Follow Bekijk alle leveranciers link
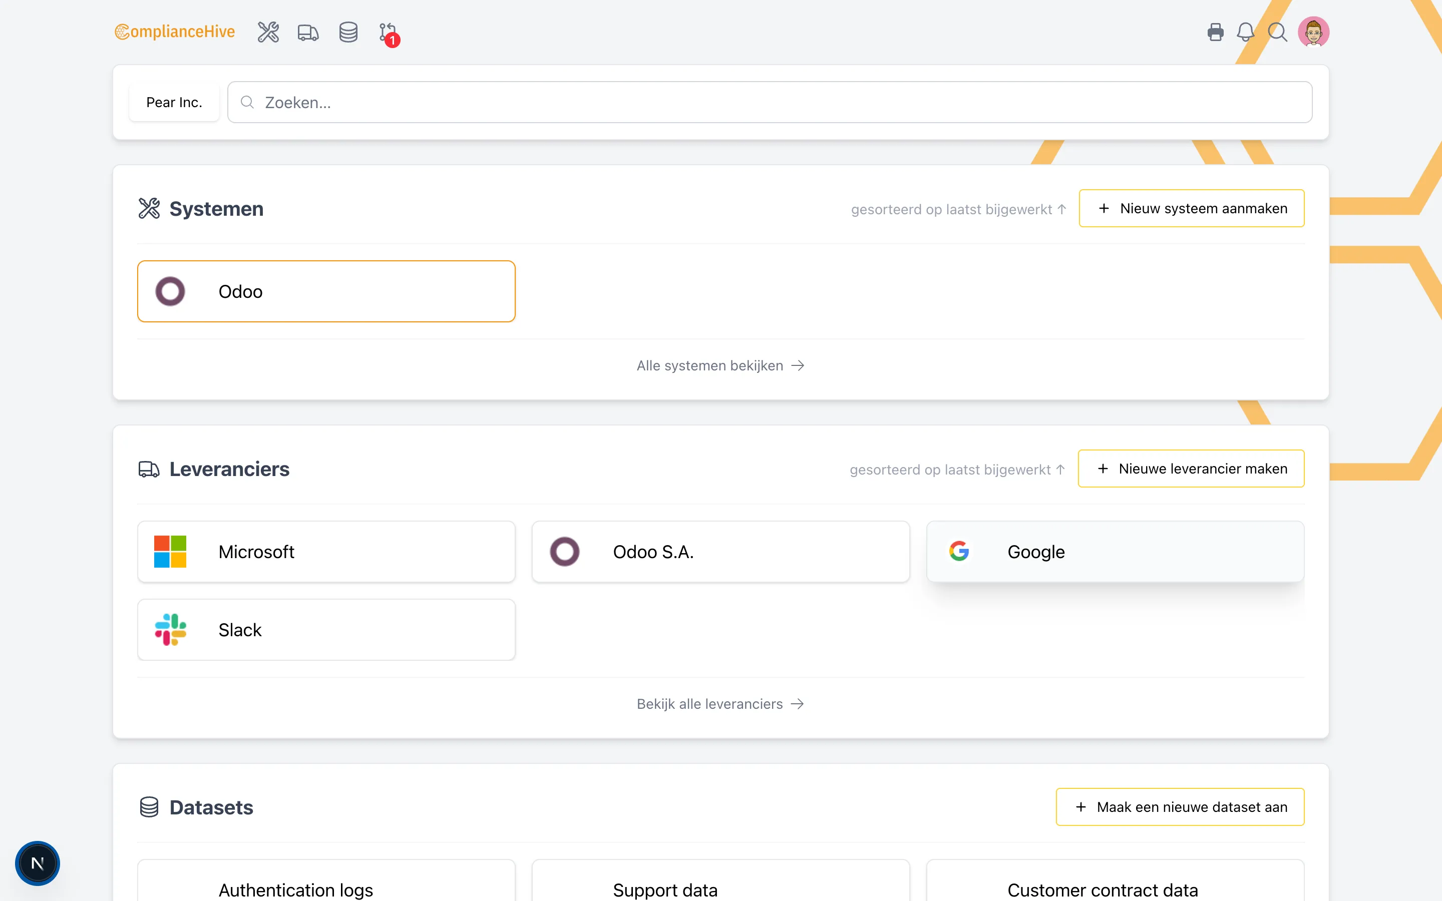The width and height of the screenshot is (1442, 901). (720, 704)
